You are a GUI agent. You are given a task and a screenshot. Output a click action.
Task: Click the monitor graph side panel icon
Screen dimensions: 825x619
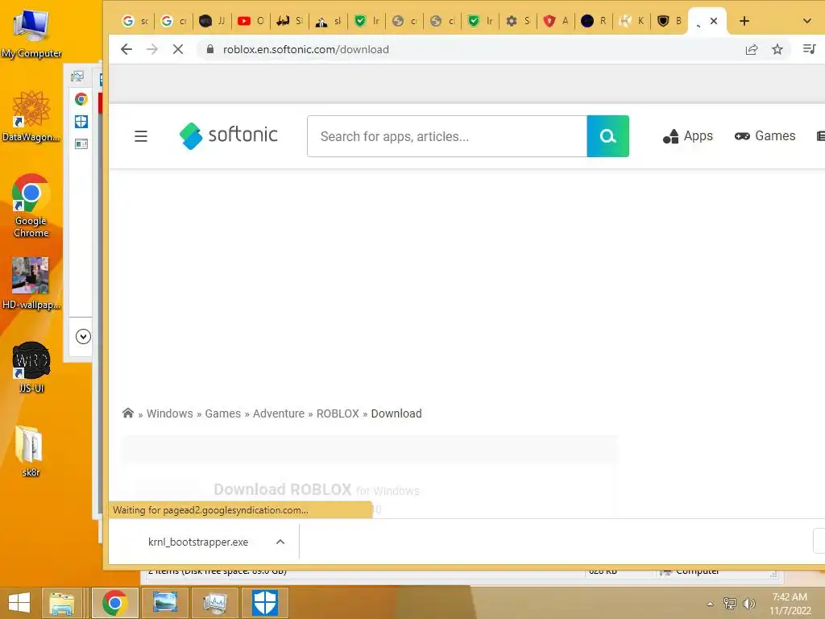pos(77,77)
